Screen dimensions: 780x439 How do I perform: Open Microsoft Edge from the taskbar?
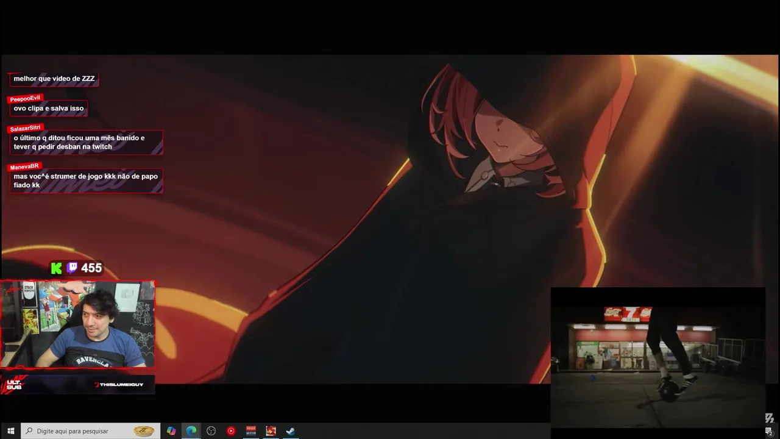(191, 431)
